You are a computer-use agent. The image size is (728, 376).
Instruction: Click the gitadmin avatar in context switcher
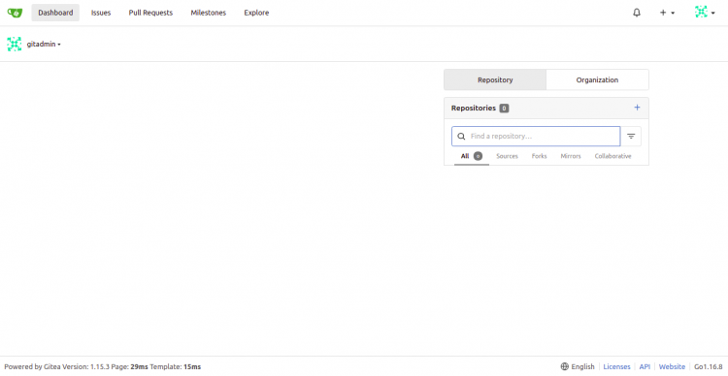point(15,44)
